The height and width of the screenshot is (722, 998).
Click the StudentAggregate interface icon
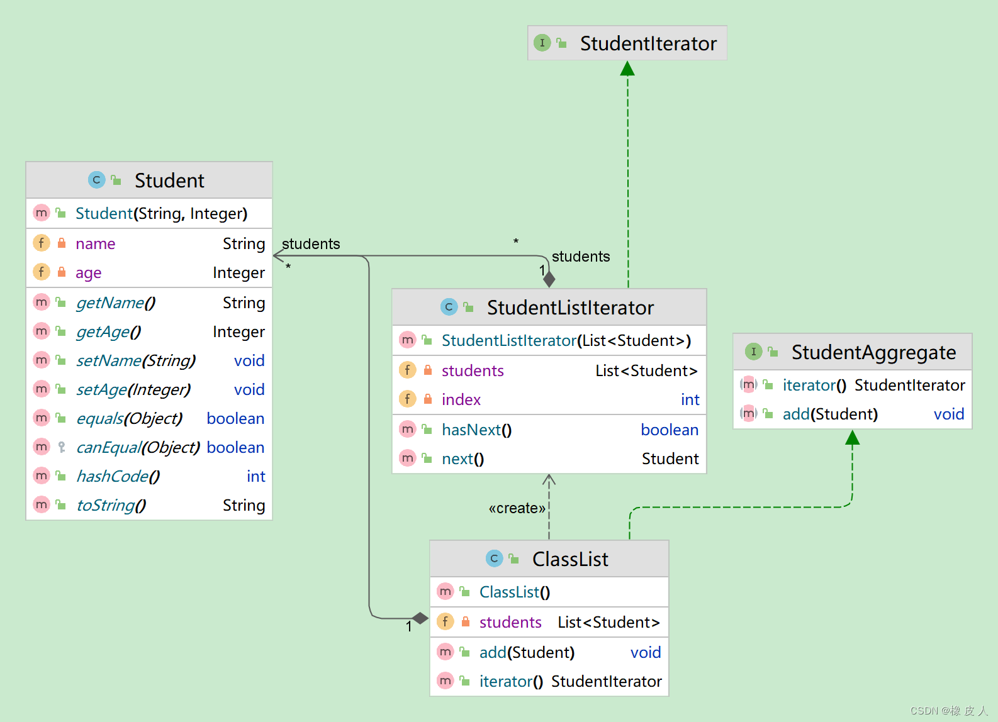(753, 352)
